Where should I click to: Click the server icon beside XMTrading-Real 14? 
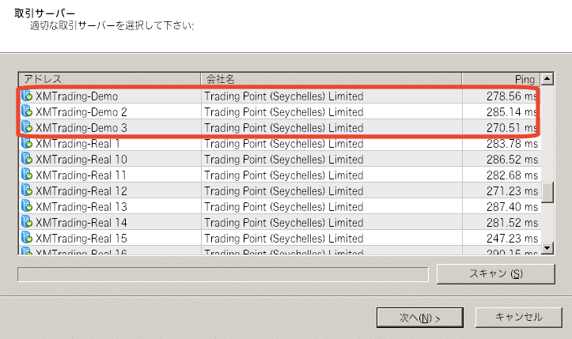[x=27, y=222]
